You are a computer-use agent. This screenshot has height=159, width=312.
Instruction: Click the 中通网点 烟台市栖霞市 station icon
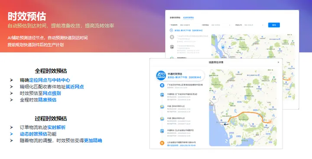click(x=162, y=131)
